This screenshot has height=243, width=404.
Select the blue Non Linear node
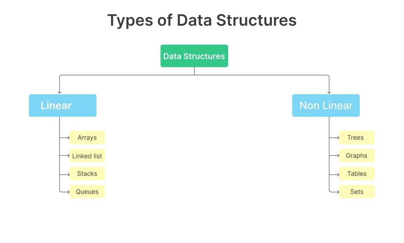(x=326, y=105)
